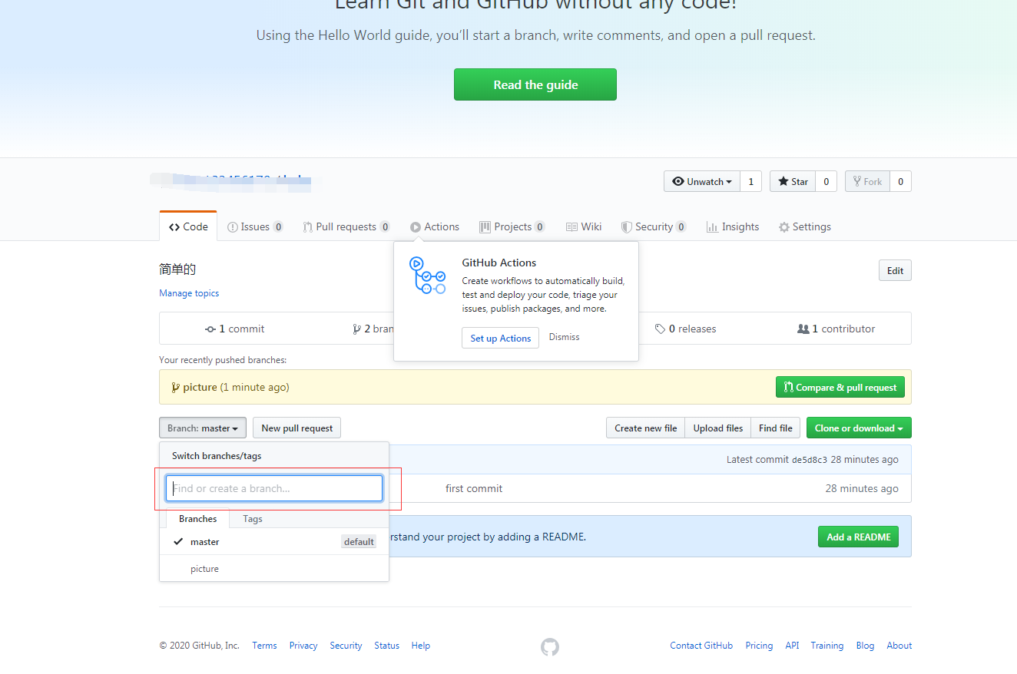The height and width of the screenshot is (674, 1017).
Task: Focus the Find or create a branch field
Action: (x=274, y=488)
